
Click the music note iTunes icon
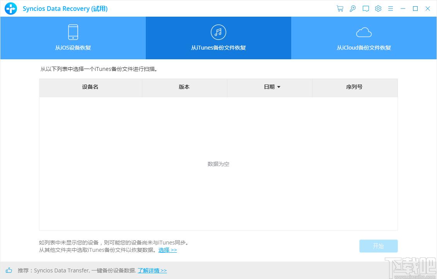click(218, 32)
